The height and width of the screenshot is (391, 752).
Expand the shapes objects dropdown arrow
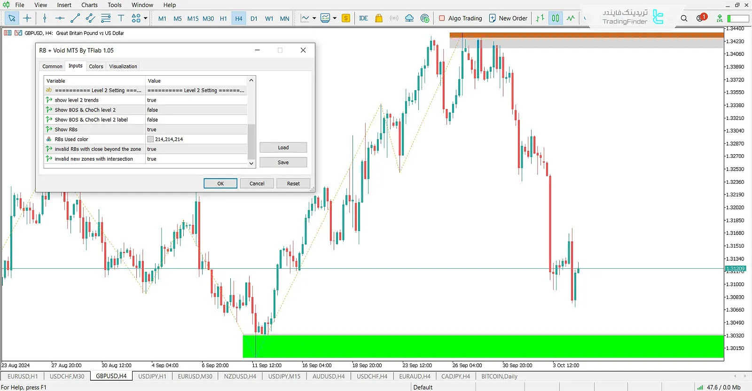[146, 18]
